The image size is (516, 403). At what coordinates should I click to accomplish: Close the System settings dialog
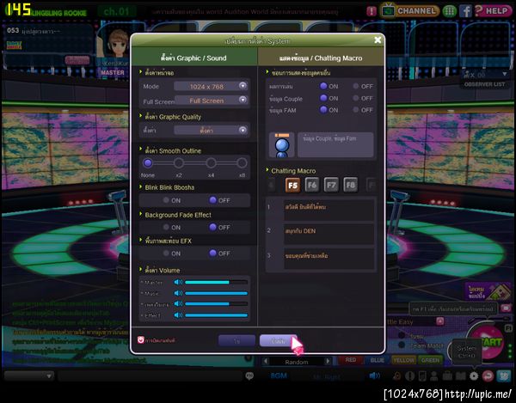point(378,40)
